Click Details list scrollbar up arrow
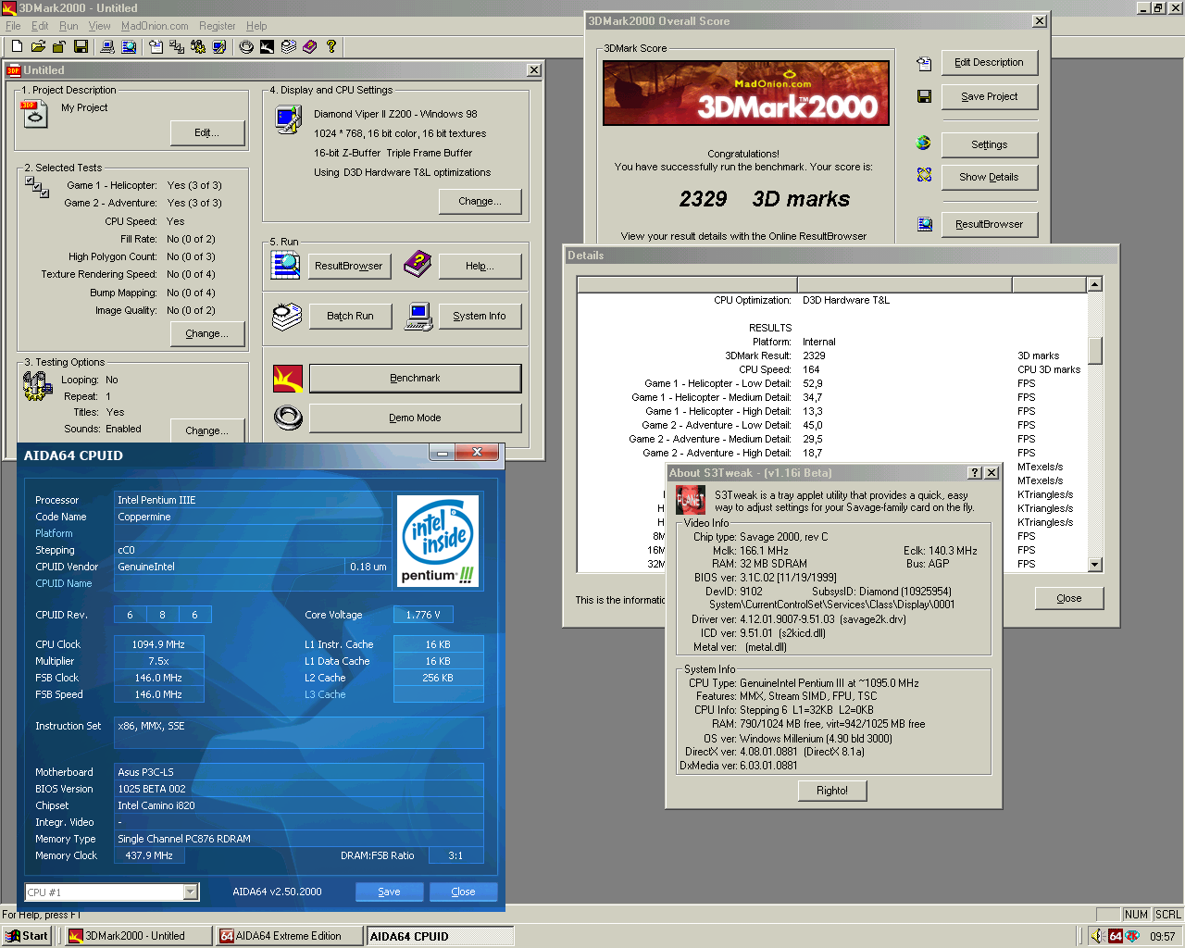Image resolution: width=1185 pixels, height=948 pixels. tap(1095, 285)
